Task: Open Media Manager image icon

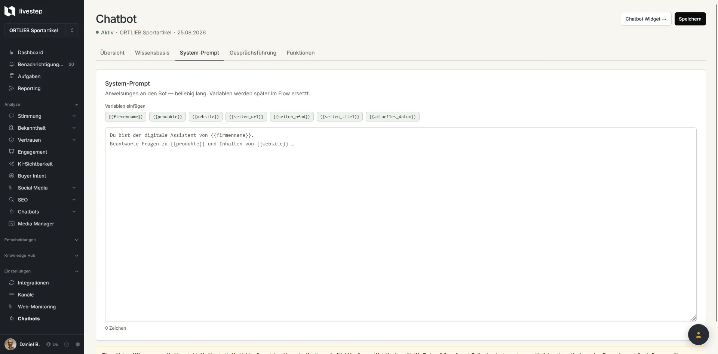Action: tap(12, 224)
